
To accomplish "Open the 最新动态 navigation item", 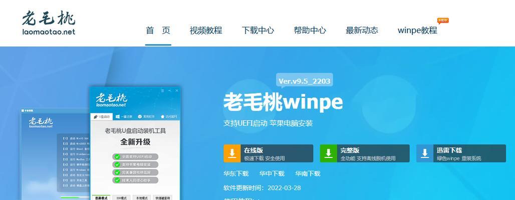I will click(362, 30).
